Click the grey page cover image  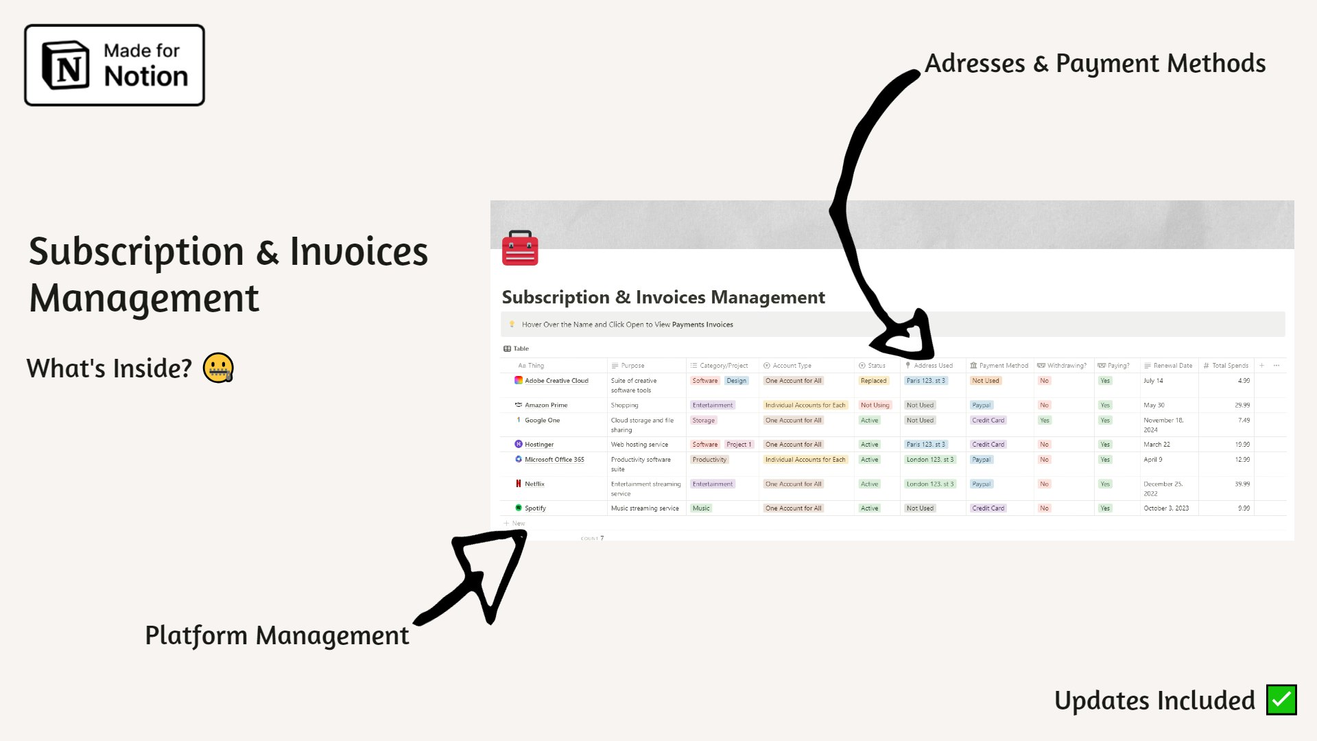892,224
